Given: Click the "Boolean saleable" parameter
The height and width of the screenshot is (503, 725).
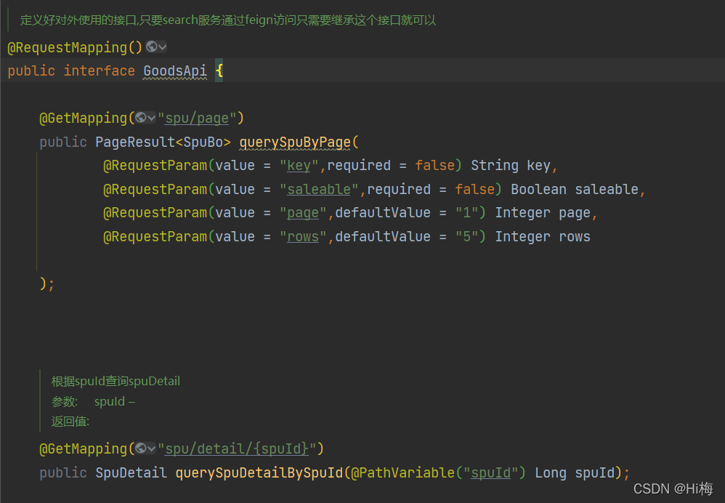Looking at the screenshot, I should coord(575,190).
